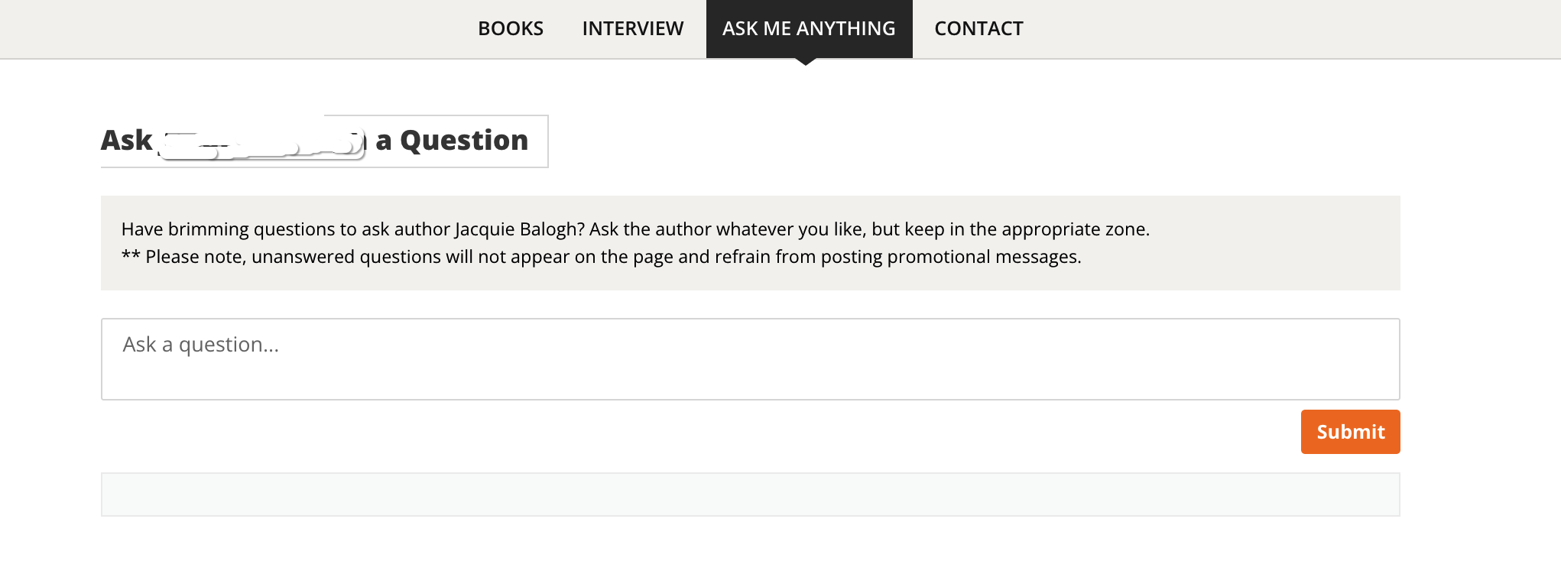Click the empty answers panel below Submit

(751, 495)
